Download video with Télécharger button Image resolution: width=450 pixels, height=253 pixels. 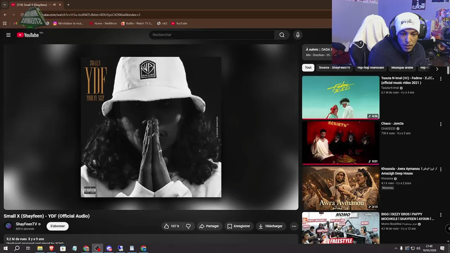point(271,226)
